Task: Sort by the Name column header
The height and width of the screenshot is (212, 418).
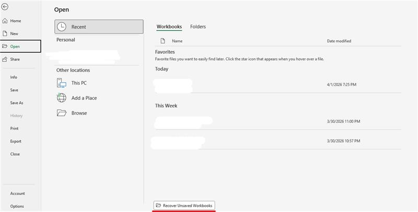Action: (x=177, y=41)
